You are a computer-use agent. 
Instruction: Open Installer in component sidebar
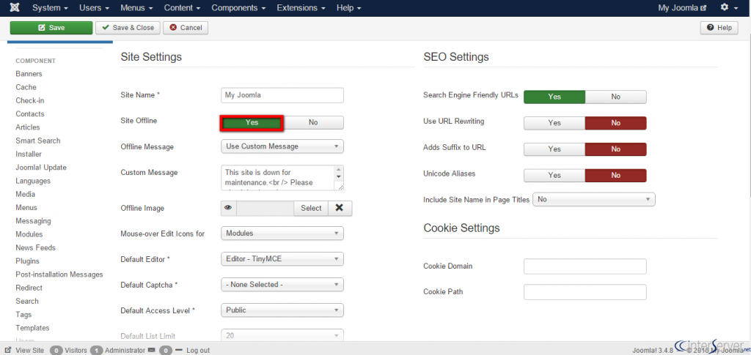pos(29,154)
